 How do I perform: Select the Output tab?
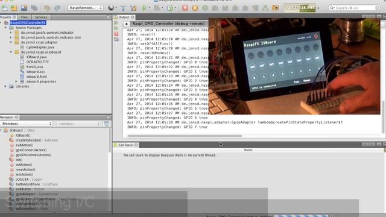click(x=124, y=17)
